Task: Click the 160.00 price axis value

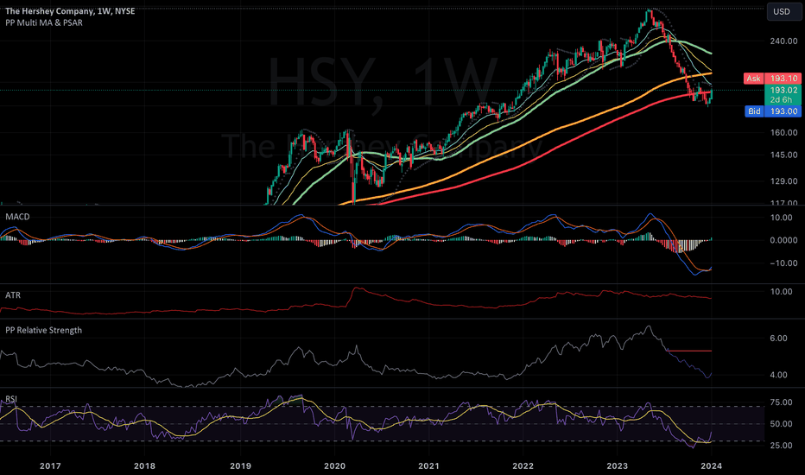Action: pos(783,132)
